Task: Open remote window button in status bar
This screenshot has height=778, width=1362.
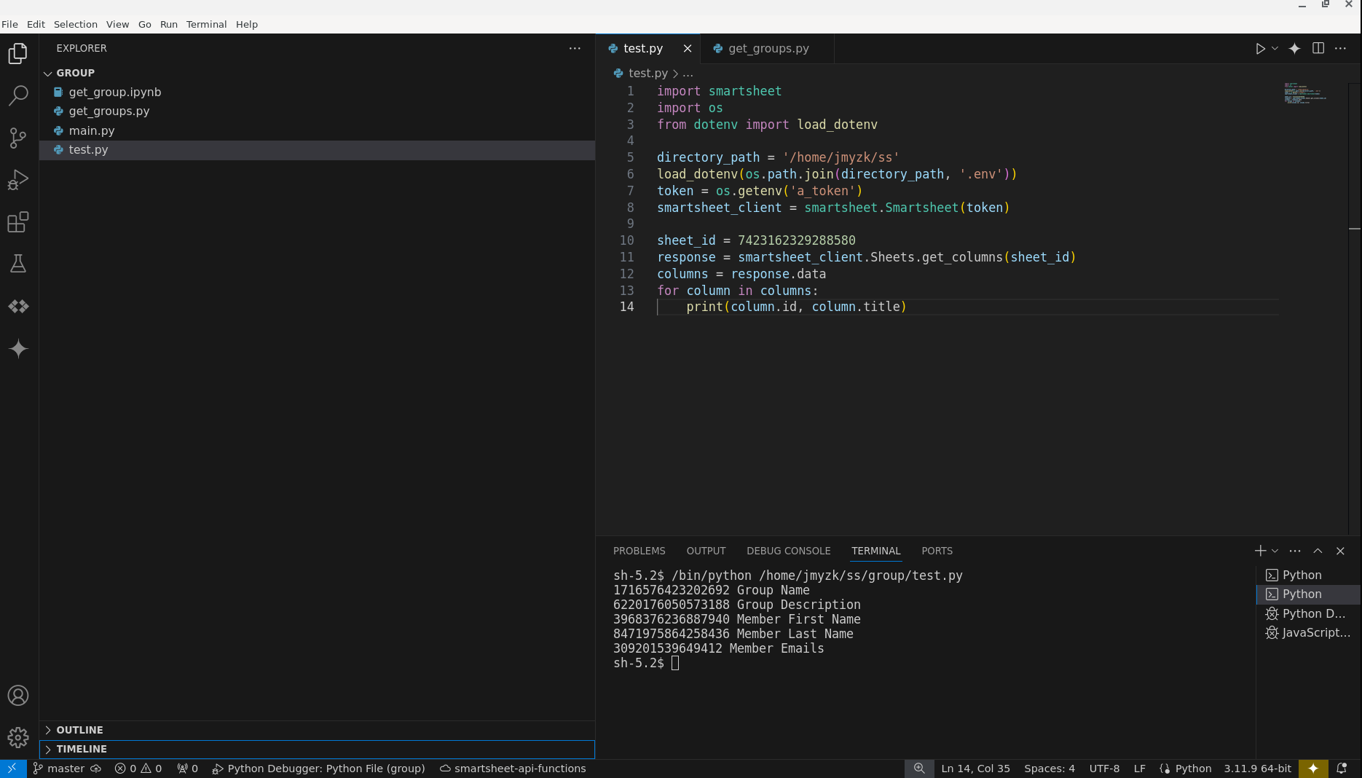Action: pos(13,769)
